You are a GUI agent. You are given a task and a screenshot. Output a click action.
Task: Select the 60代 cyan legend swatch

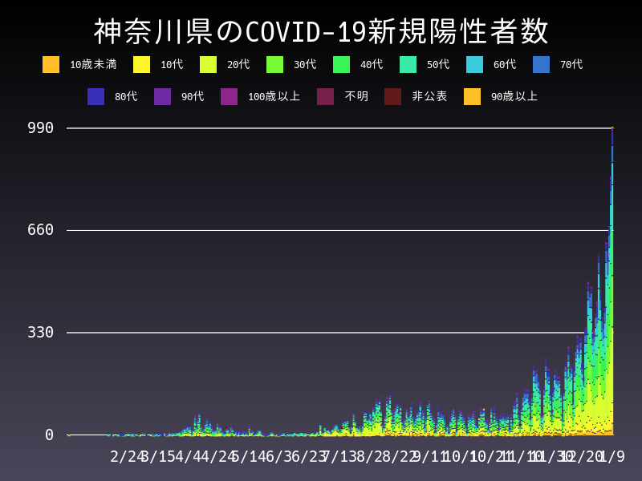(x=474, y=64)
